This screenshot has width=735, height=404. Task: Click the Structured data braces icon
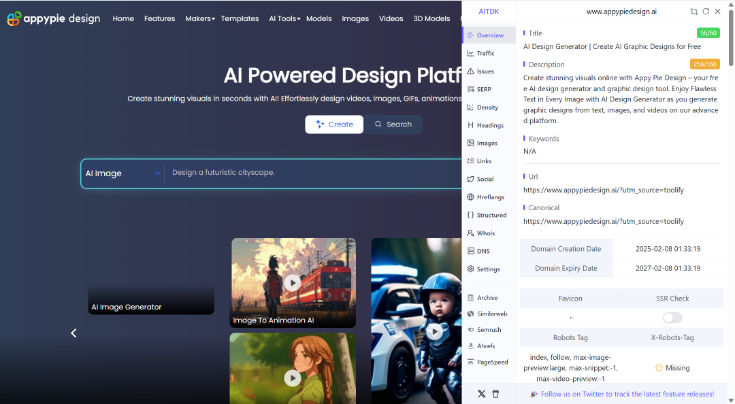click(x=471, y=215)
